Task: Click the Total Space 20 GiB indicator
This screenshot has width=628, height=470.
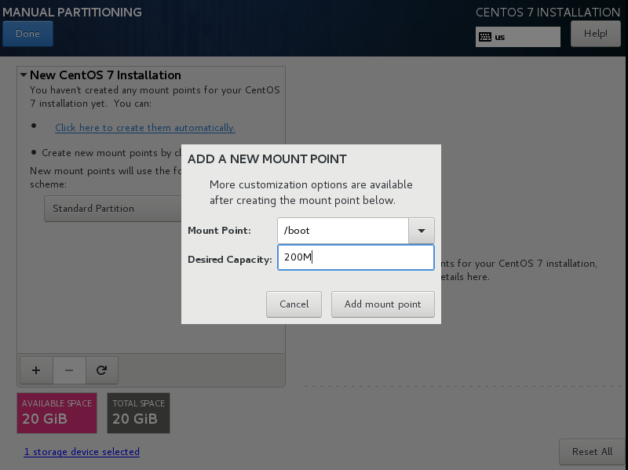Action: pos(139,414)
